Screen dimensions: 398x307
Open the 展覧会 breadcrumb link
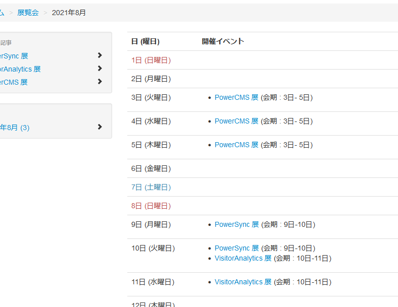coord(28,13)
